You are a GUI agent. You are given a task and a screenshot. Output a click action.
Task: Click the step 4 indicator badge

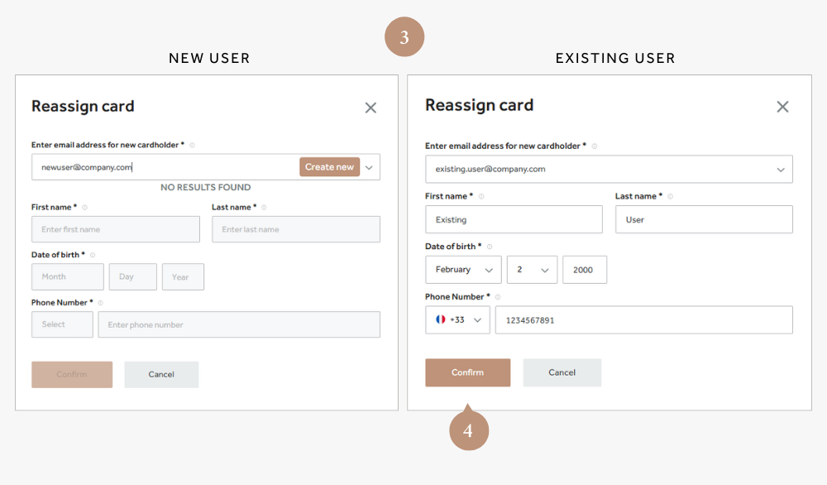[469, 430]
